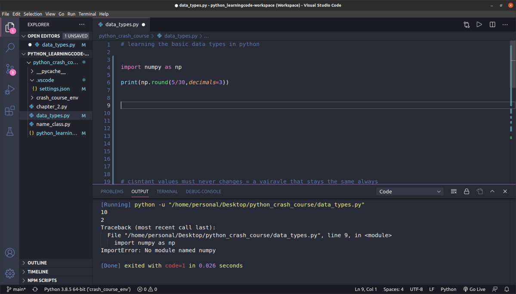Select Python language mode in status bar
Viewport: 516px width, 294px height.
coord(448,289)
